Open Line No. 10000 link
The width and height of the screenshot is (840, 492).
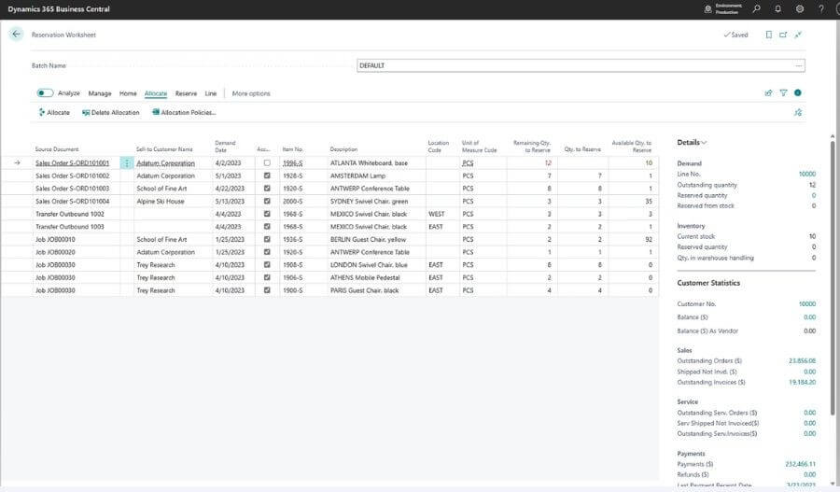(x=806, y=175)
